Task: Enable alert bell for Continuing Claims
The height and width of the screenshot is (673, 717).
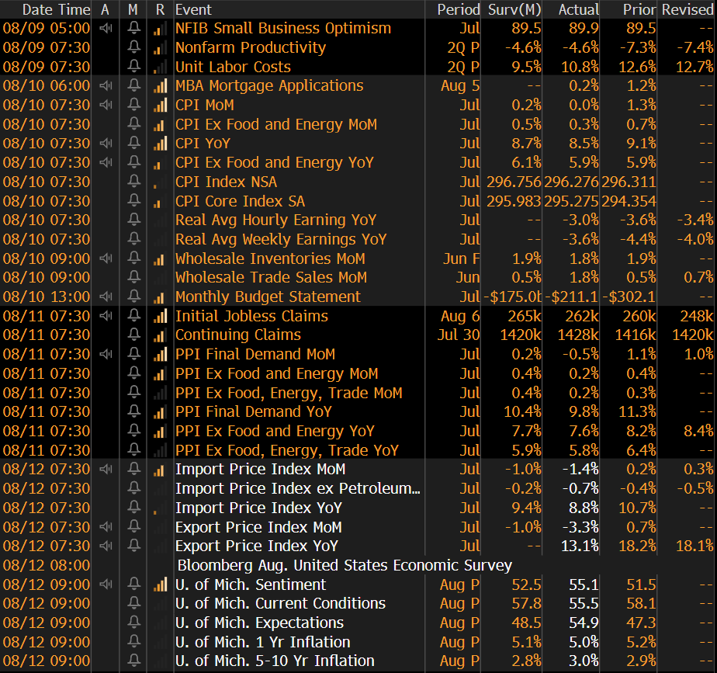Action: point(133,335)
